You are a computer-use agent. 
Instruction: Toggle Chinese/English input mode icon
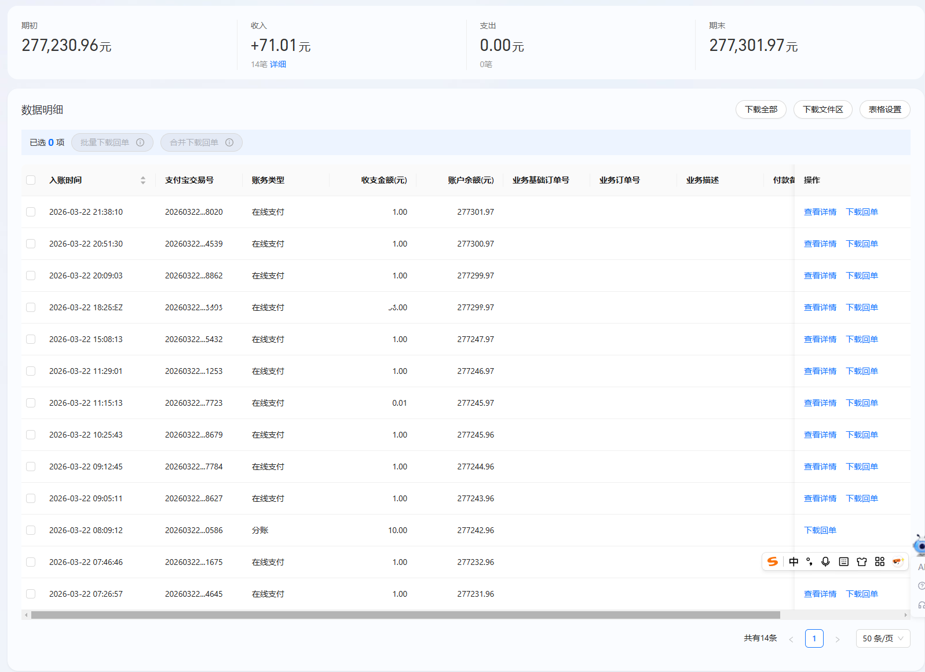coord(794,561)
